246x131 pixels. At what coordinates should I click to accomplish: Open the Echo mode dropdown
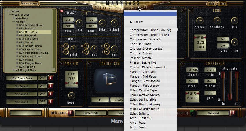[x=91, y=113]
